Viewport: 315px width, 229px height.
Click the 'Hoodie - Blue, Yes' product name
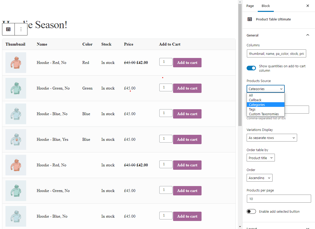53,139
